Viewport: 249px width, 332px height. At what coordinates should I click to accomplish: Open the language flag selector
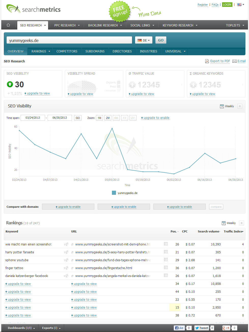coord(240,5)
